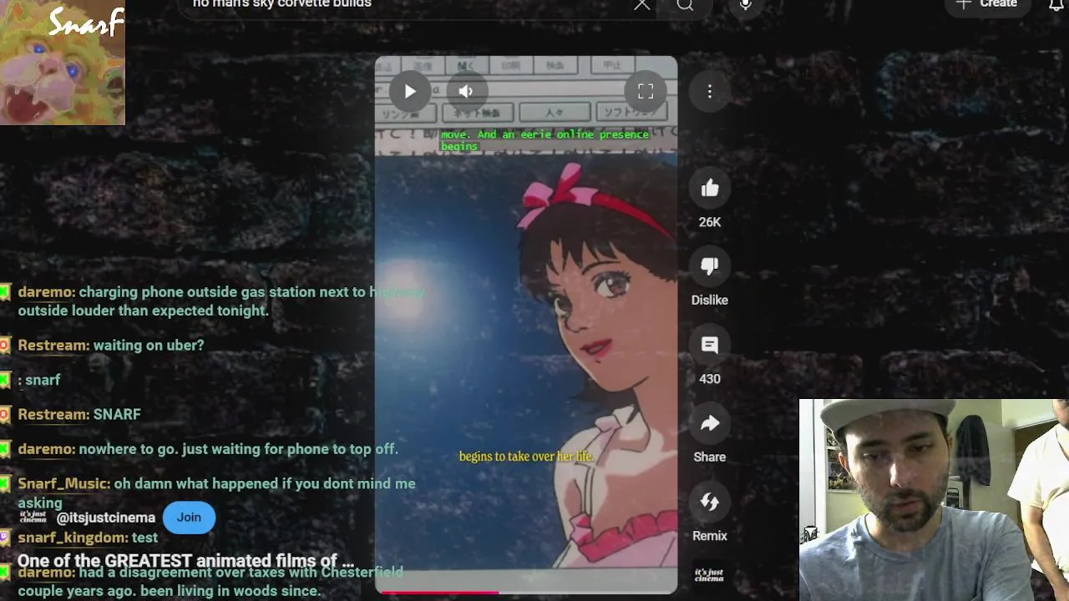Open the 430 comments panel
Image resolution: width=1069 pixels, height=601 pixels.
(710, 346)
